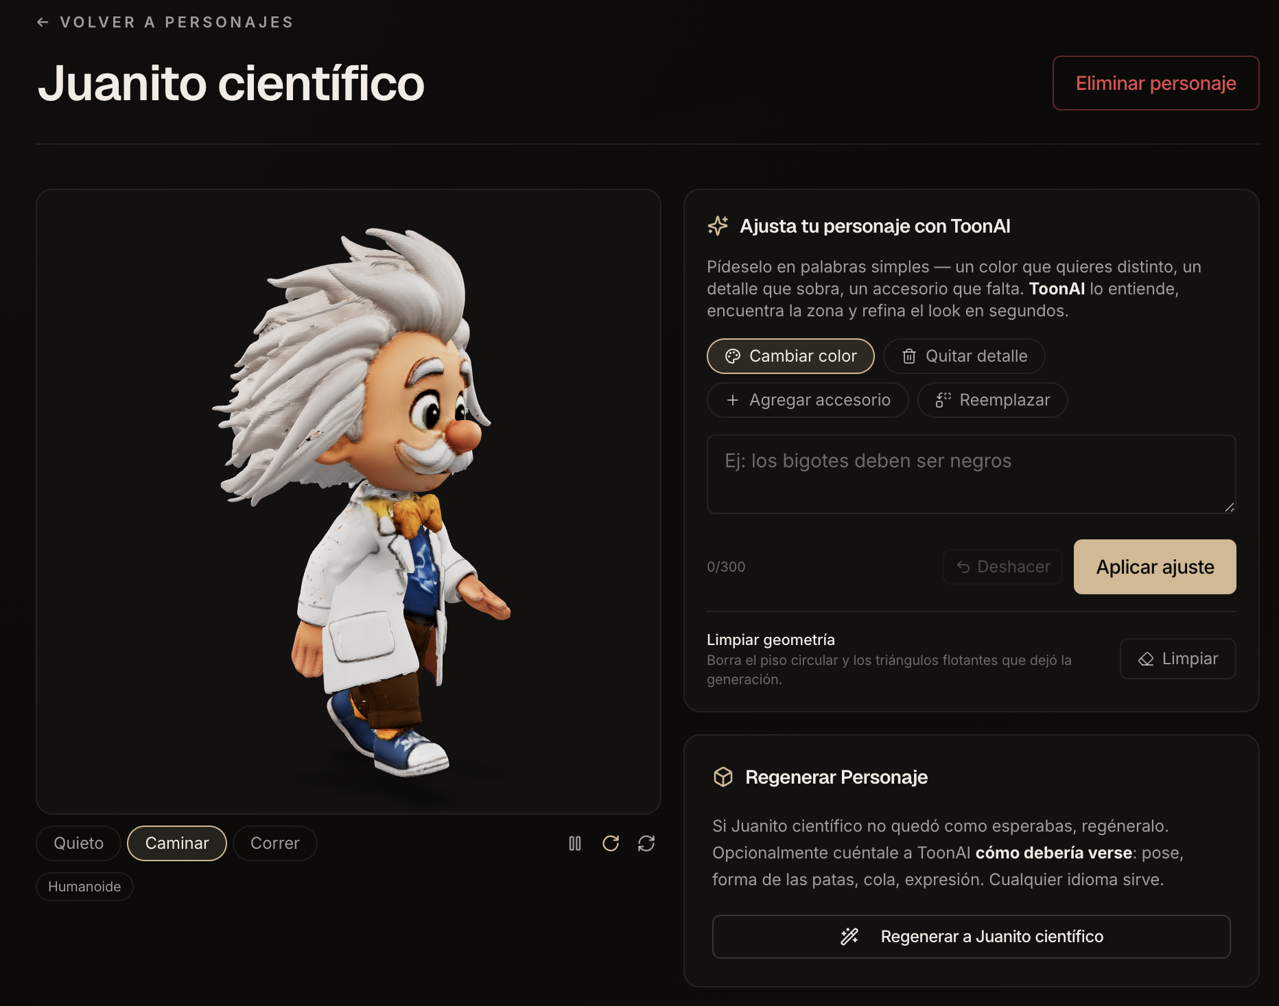Focus the adjustment prompt text area
This screenshot has width=1279, height=1006.
[971, 474]
